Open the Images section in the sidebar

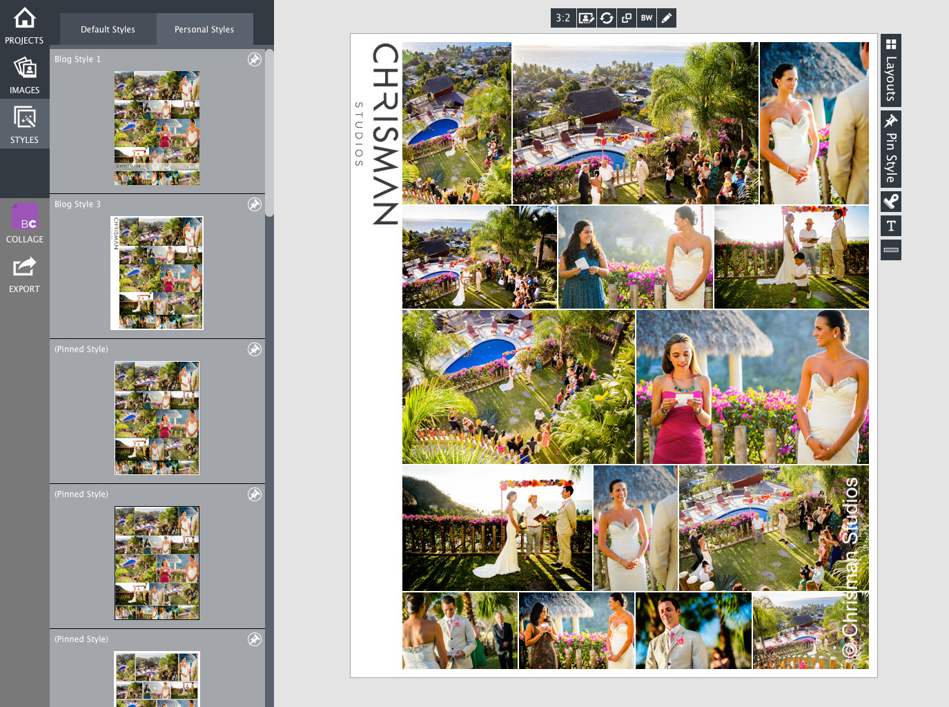[24, 75]
